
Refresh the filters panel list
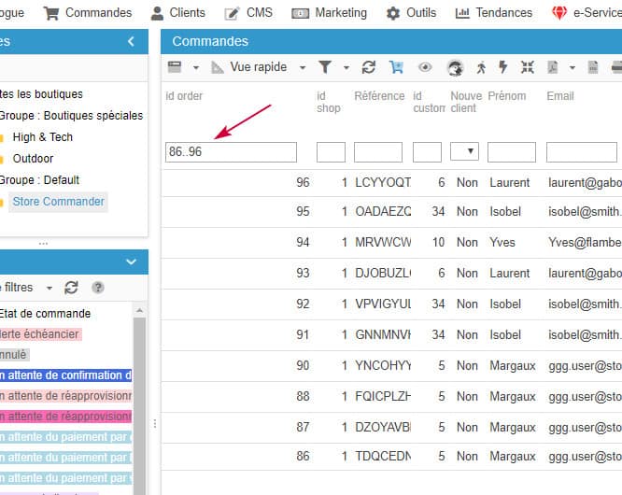pyautogui.click(x=72, y=288)
